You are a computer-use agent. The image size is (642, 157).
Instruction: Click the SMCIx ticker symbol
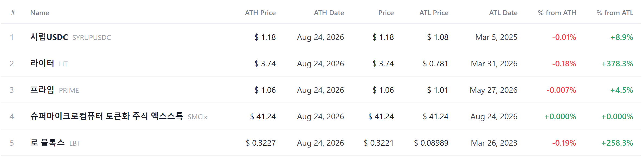pyautogui.click(x=197, y=117)
